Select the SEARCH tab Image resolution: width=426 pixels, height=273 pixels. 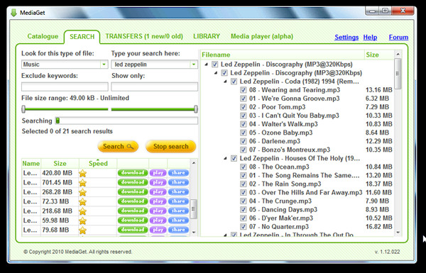82,37
